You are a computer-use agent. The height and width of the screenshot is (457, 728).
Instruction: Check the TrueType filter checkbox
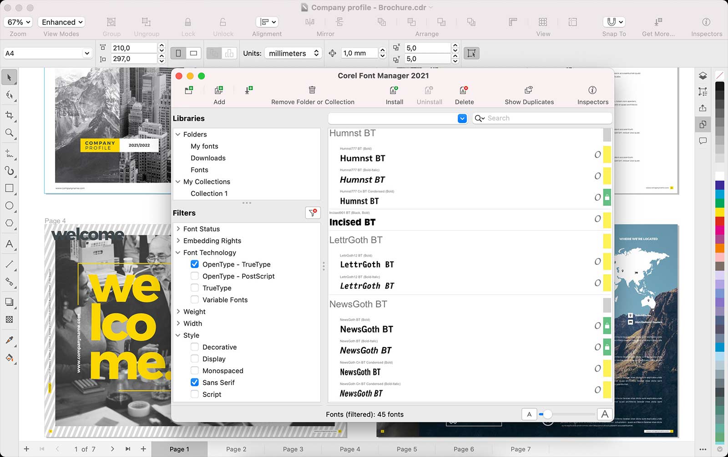tap(195, 288)
